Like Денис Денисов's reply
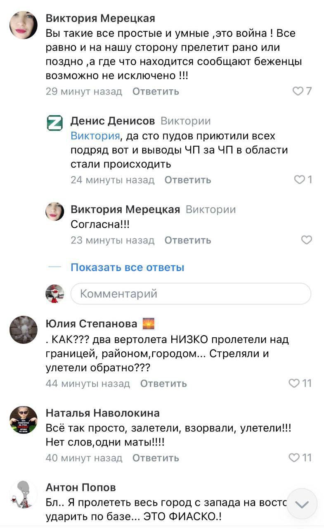The height and width of the screenshot is (529, 324). point(299,180)
